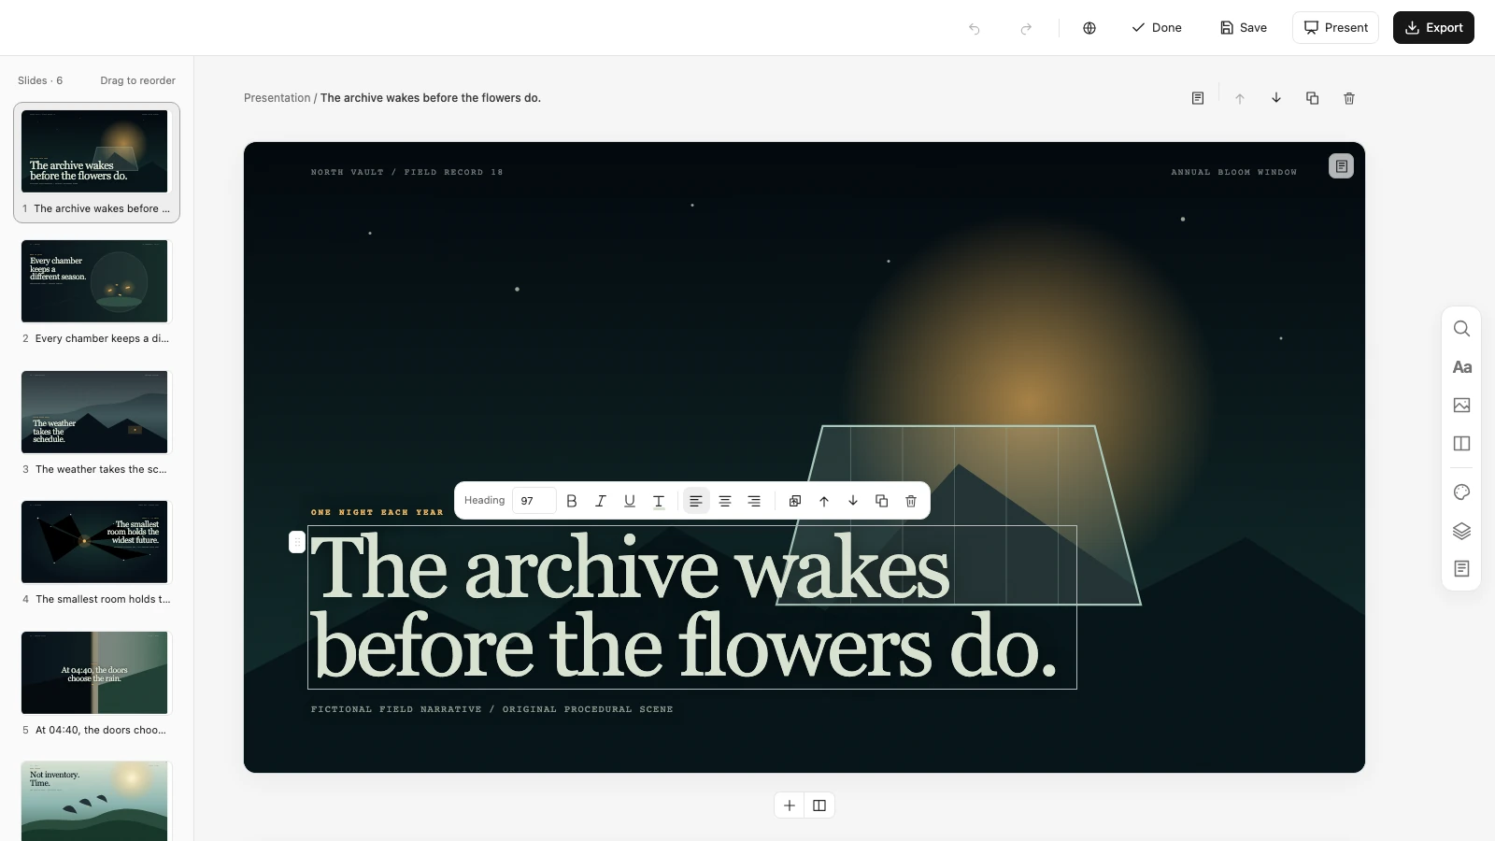Screen dimensions: 1495x841
Task: Save the presentation
Action: pyautogui.click(x=1244, y=28)
